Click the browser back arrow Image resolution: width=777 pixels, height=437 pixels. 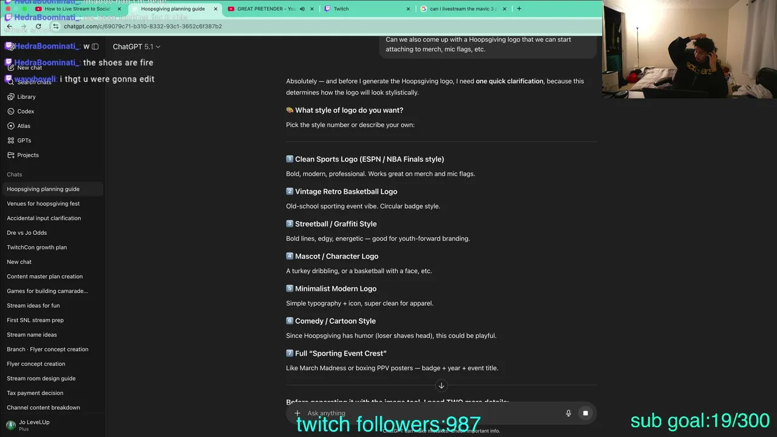click(x=9, y=26)
